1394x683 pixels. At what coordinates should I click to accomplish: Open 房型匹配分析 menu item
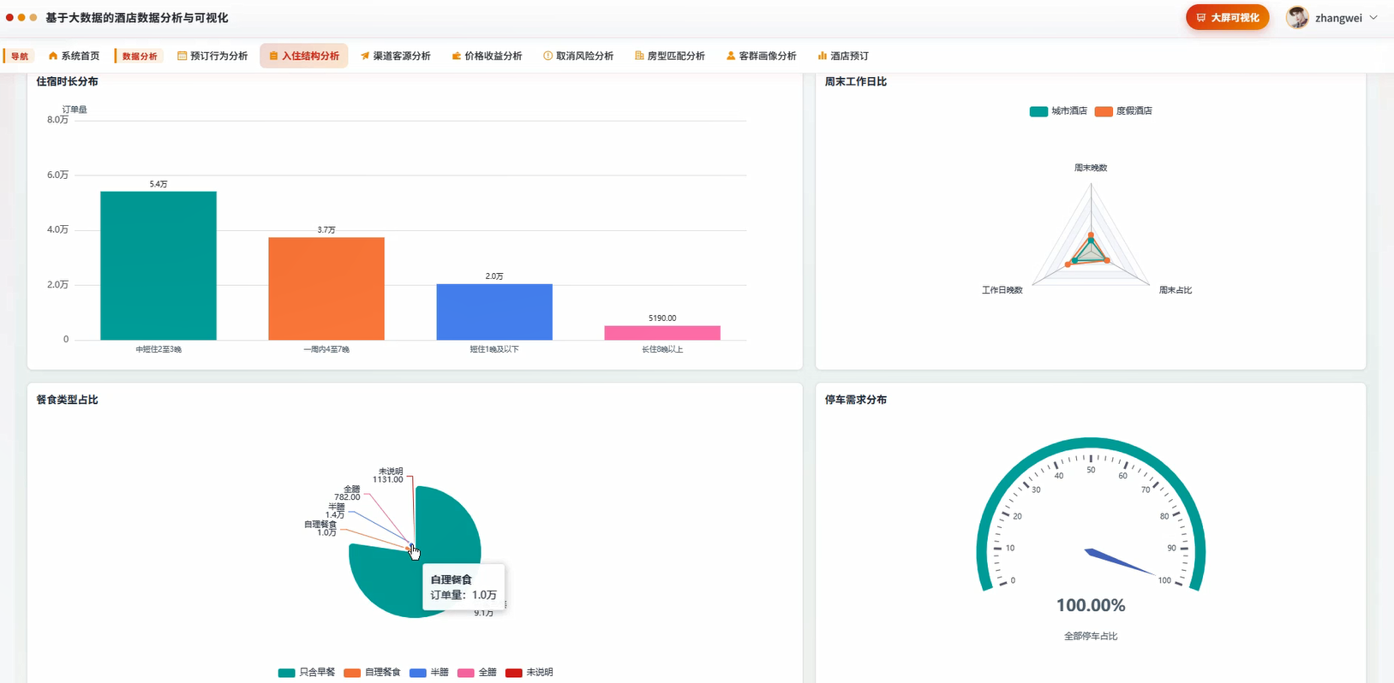(670, 56)
